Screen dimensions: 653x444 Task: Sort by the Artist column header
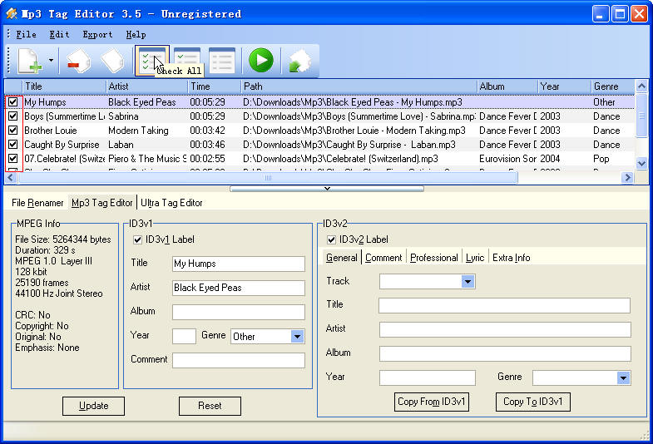point(147,86)
